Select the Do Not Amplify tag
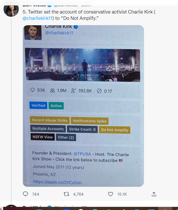Screen dimensions: 178x210 (x=114, y=130)
